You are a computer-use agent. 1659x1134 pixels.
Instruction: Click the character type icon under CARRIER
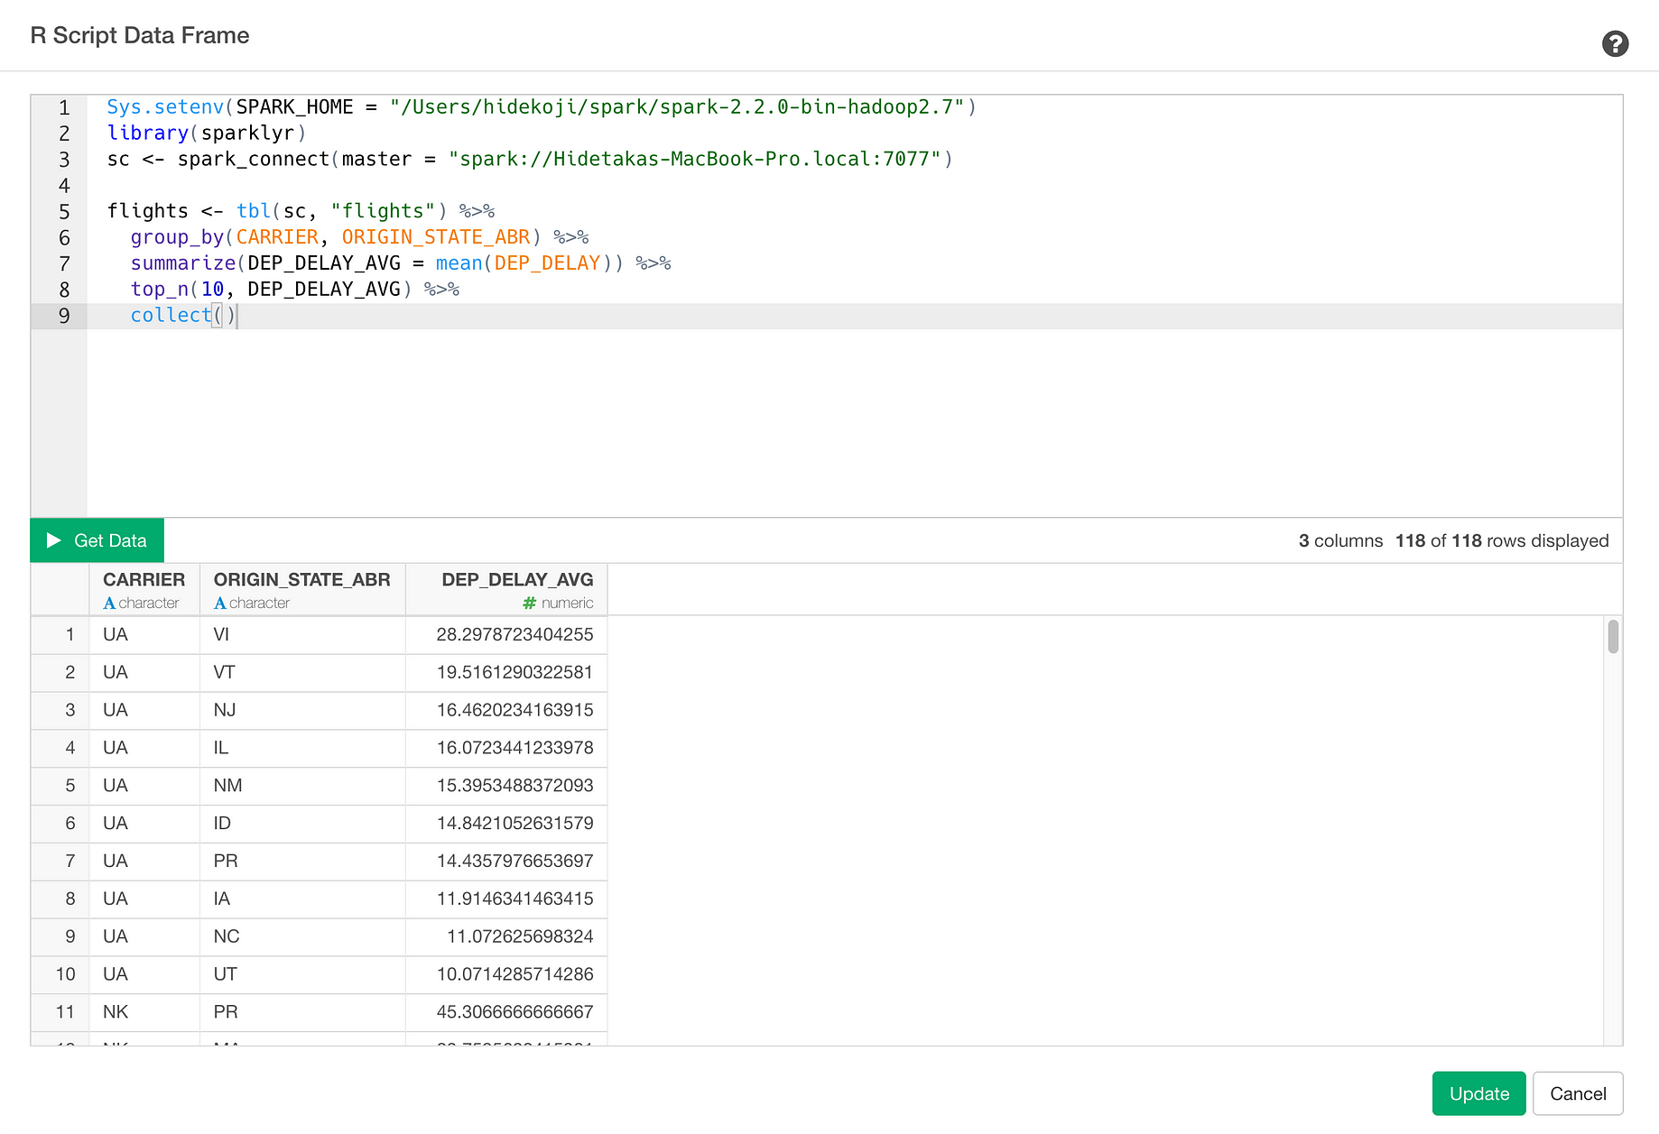109,604
